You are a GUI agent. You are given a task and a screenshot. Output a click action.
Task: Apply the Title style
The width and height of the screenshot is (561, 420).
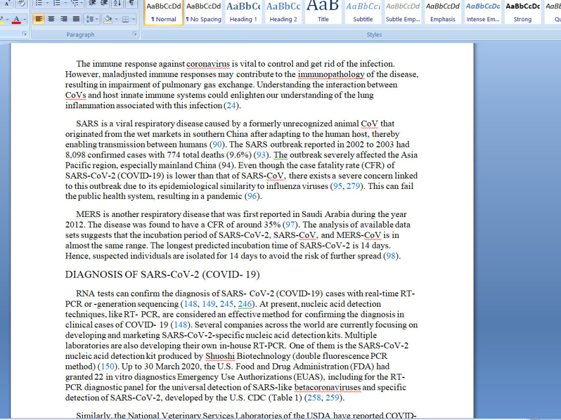[x=323, y=12]
